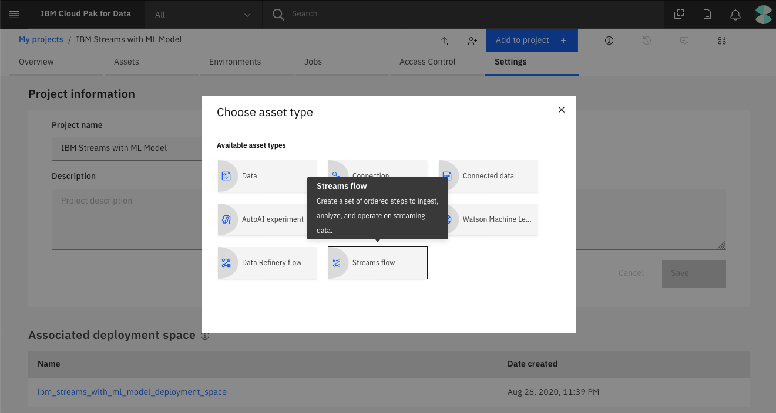
Task: Open the version history icon
Action: point(647,40)
